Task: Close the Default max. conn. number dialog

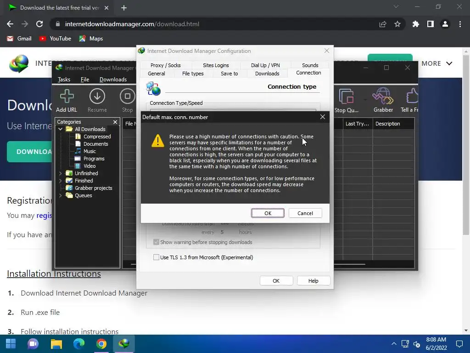Action: pyautogui.click(x=323, y=117)
